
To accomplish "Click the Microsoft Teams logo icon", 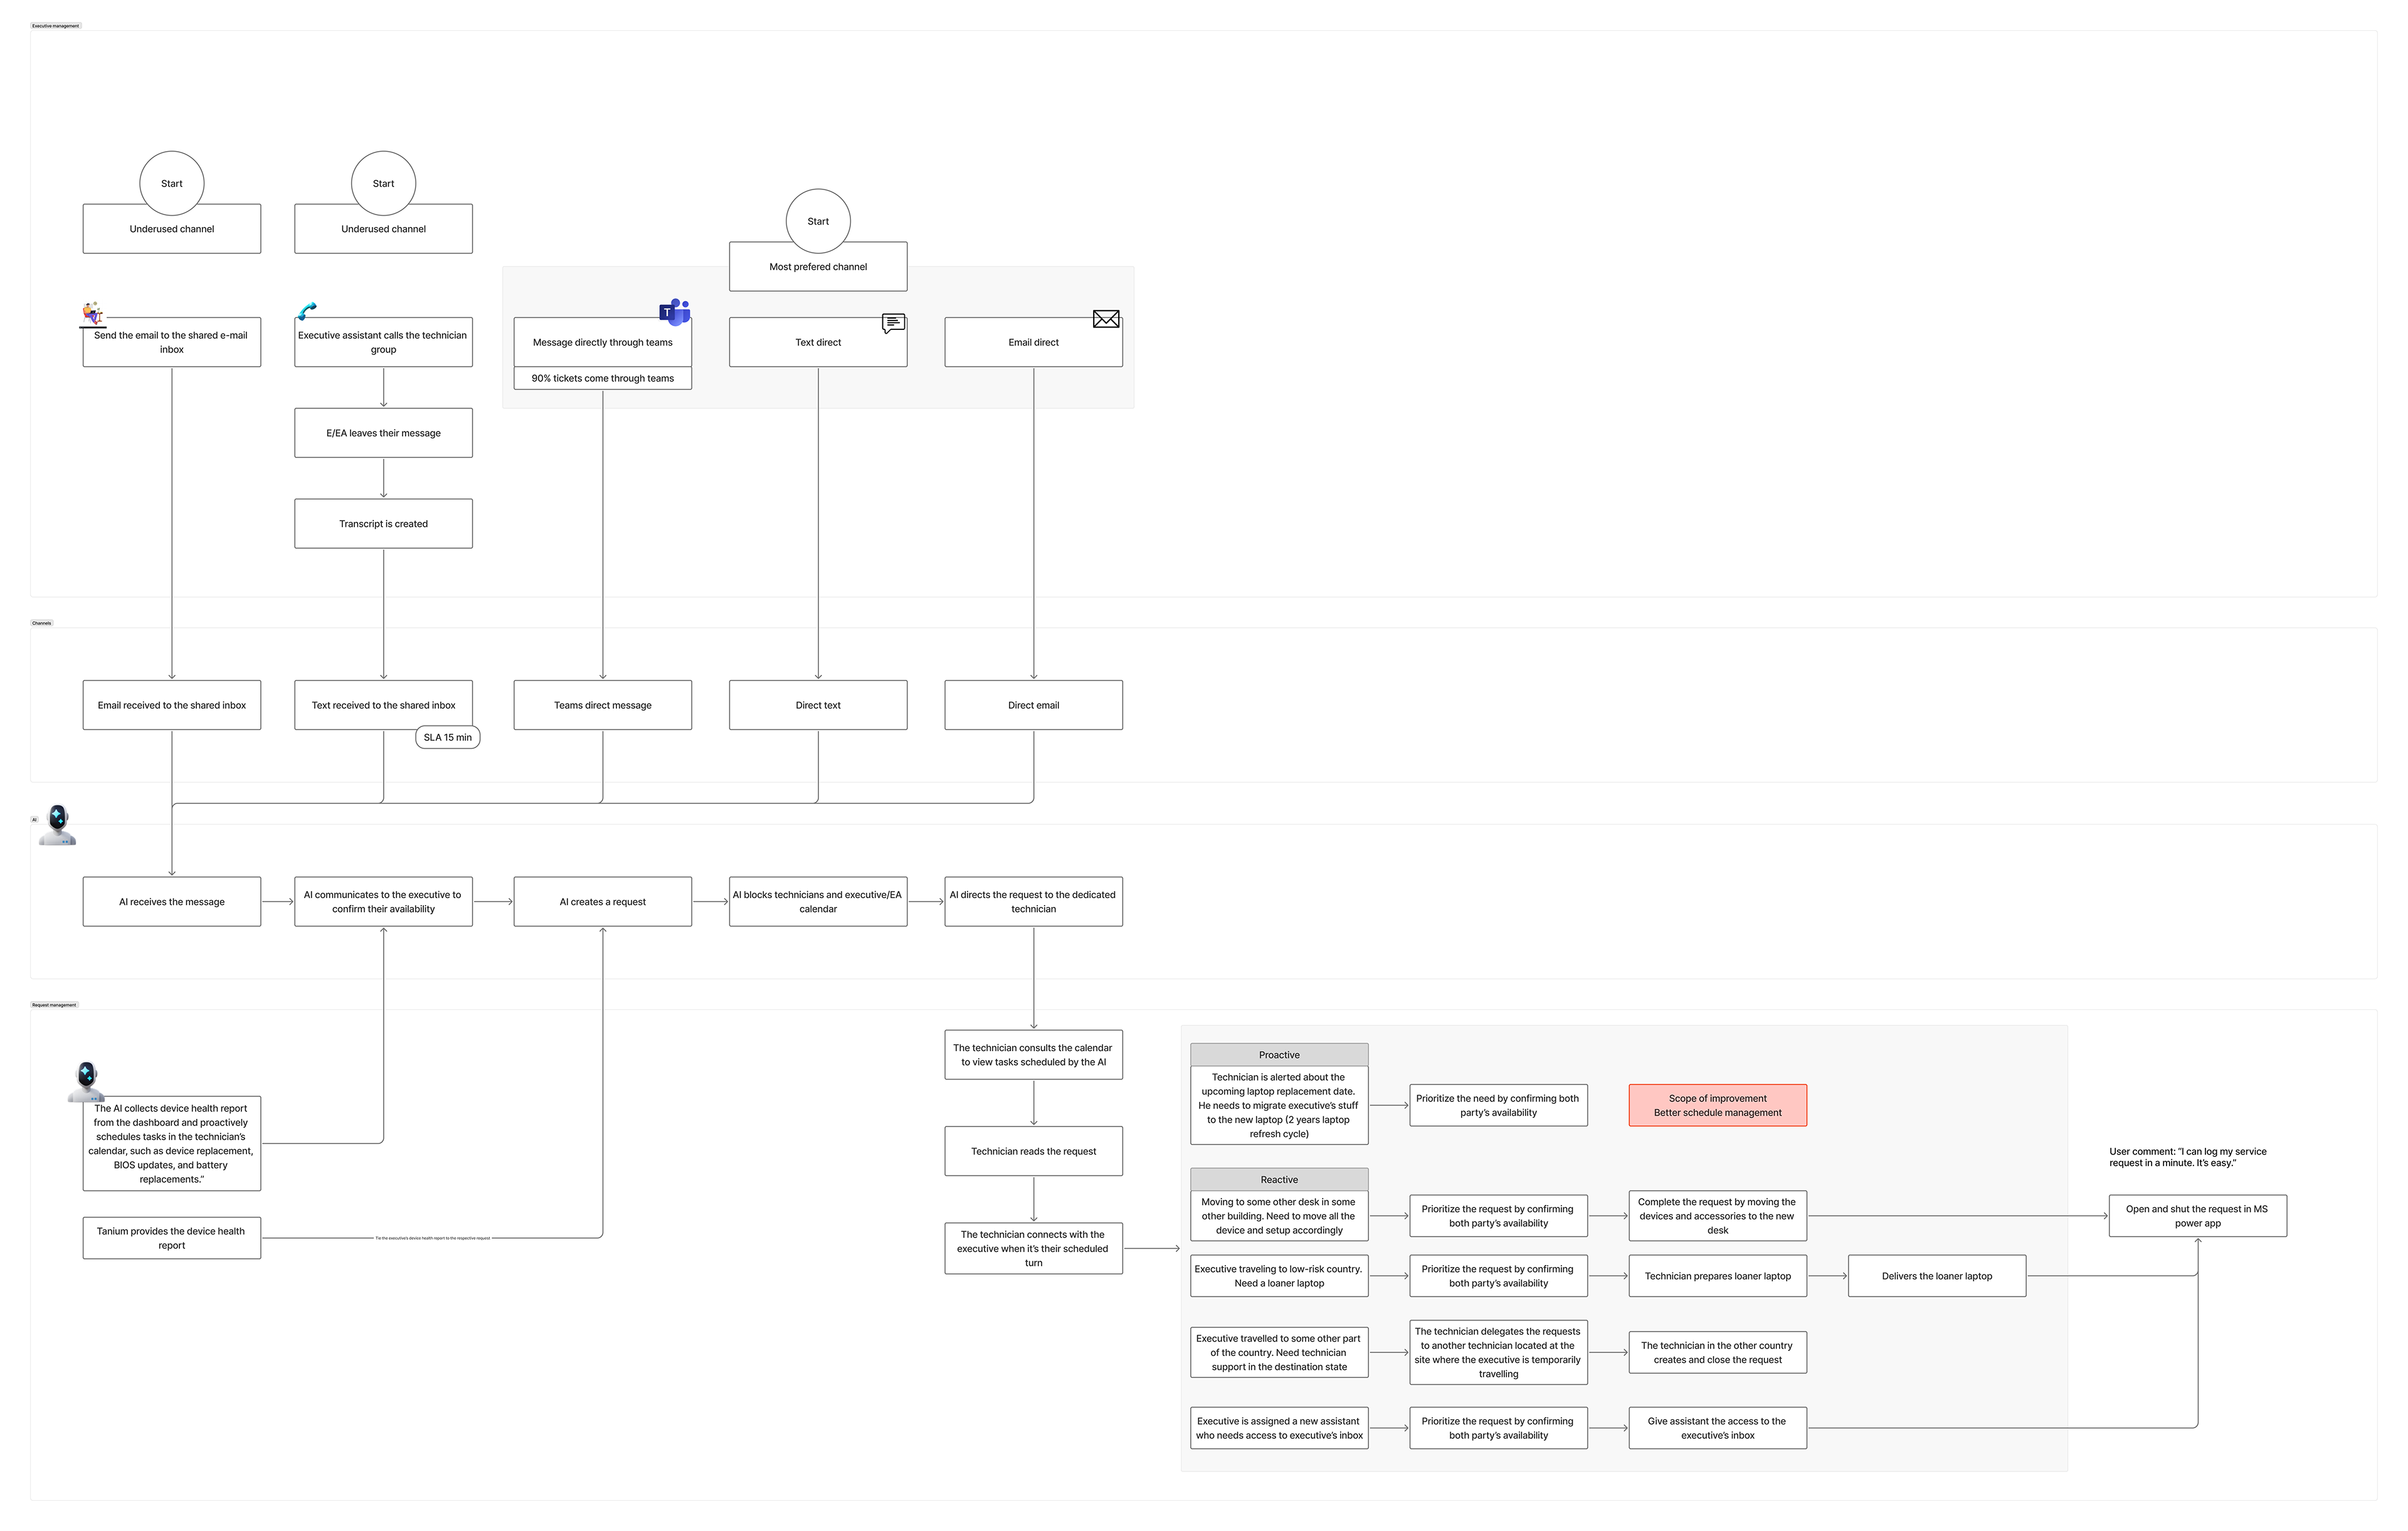I will pos(675,312).
